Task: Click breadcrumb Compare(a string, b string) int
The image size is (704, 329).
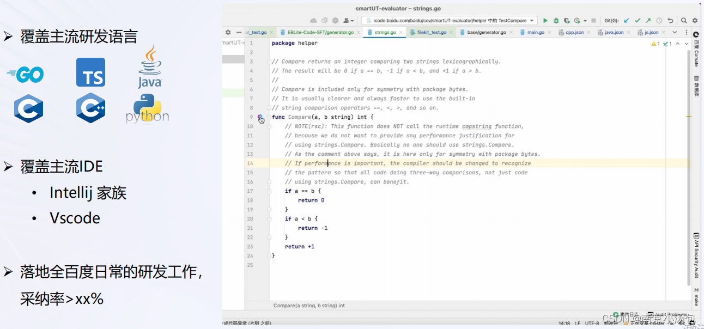Action: pos(309,306)
